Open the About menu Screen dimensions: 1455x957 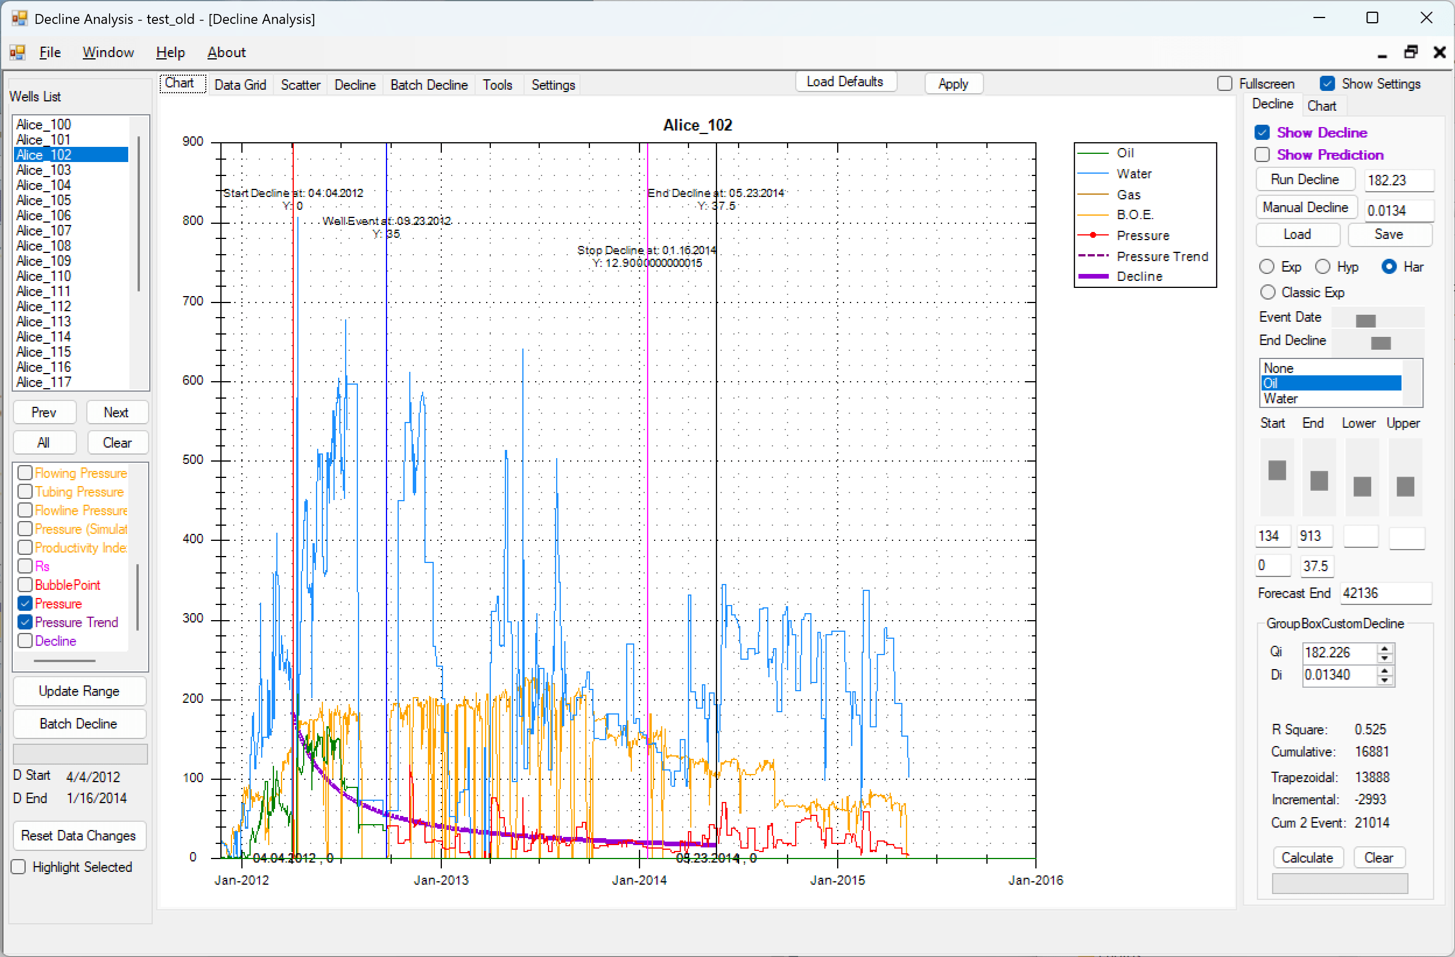[226, 52]
